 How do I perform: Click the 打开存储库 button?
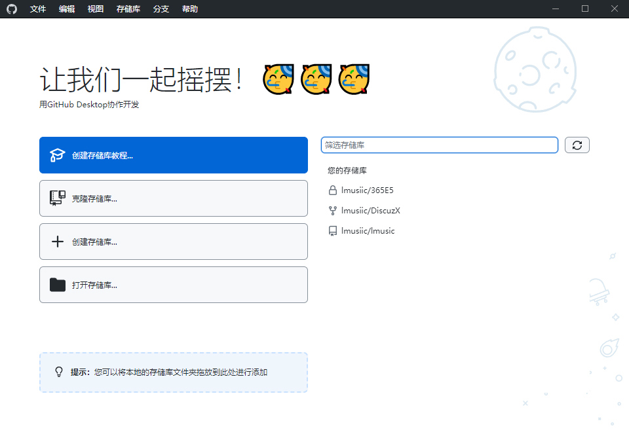[x=173, y=285]
